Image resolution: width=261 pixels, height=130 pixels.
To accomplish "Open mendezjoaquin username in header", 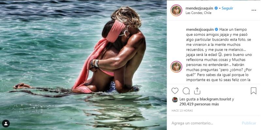I will [x=199, y=8].
